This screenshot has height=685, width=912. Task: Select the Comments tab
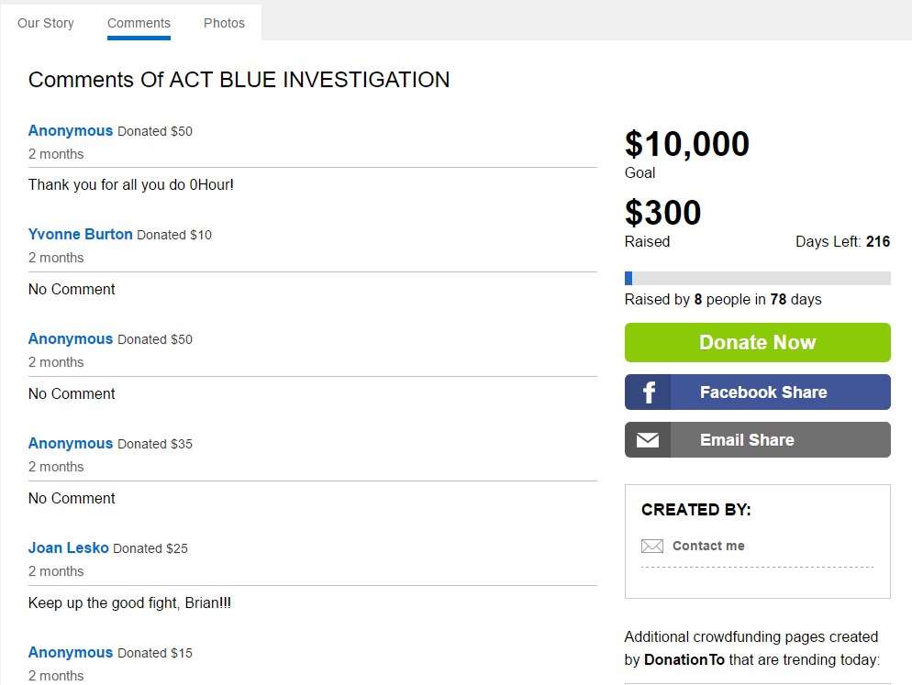click(x=139, y=23)
